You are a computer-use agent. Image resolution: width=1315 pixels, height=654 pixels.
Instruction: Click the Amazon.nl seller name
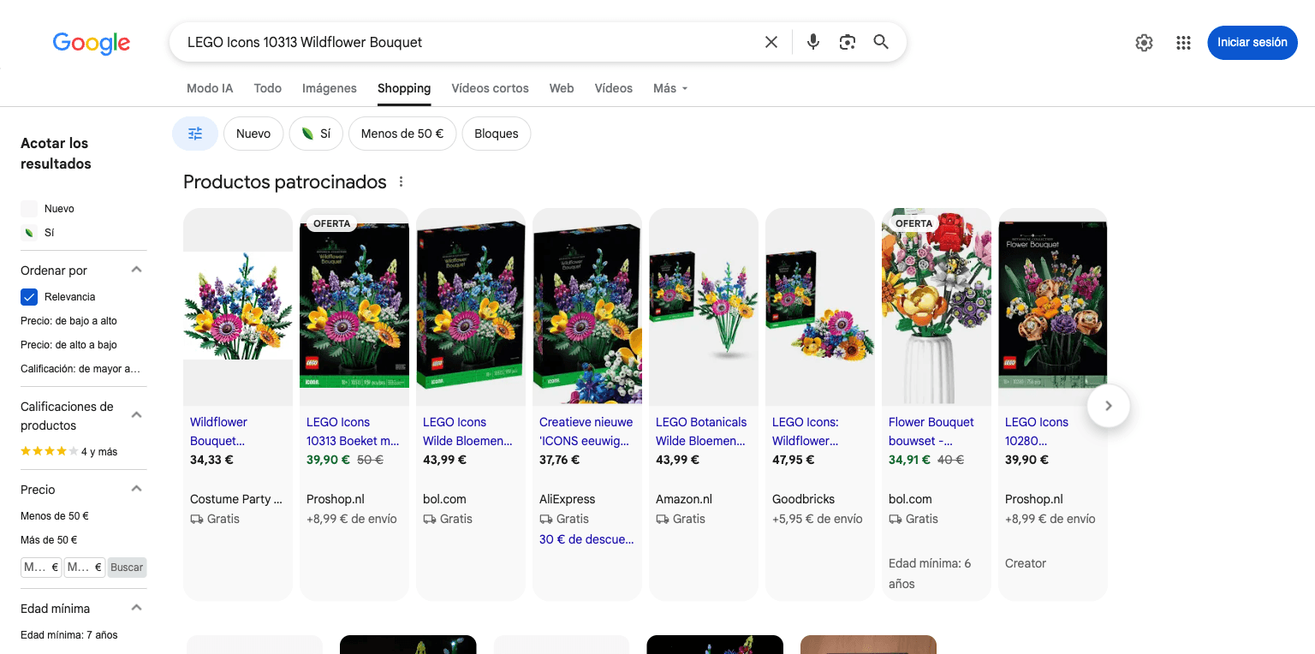pyautogui.click(x=684, y=499)
